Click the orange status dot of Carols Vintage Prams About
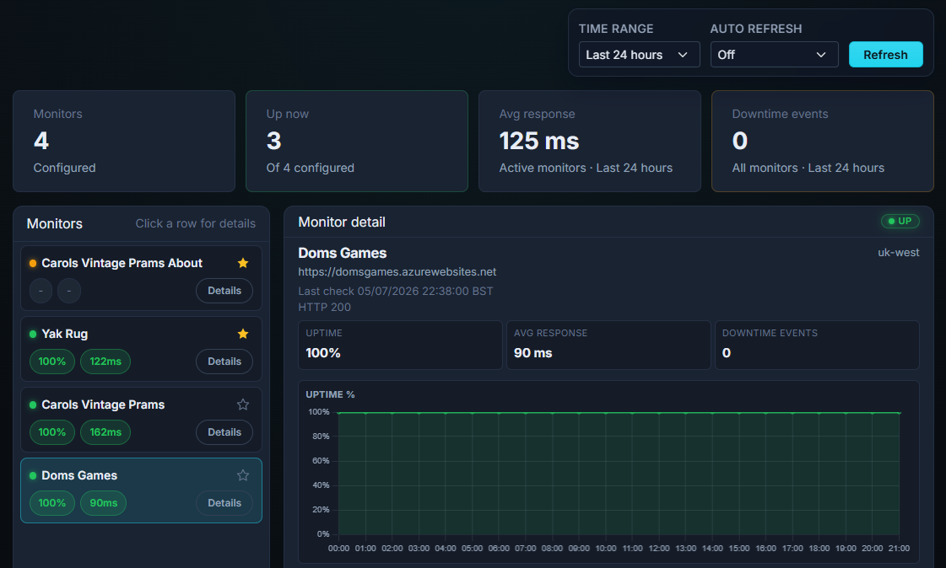 (x=33, y=263)
